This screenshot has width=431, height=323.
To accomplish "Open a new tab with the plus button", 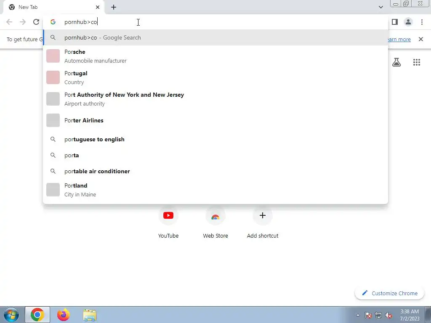I will (114, 7).
